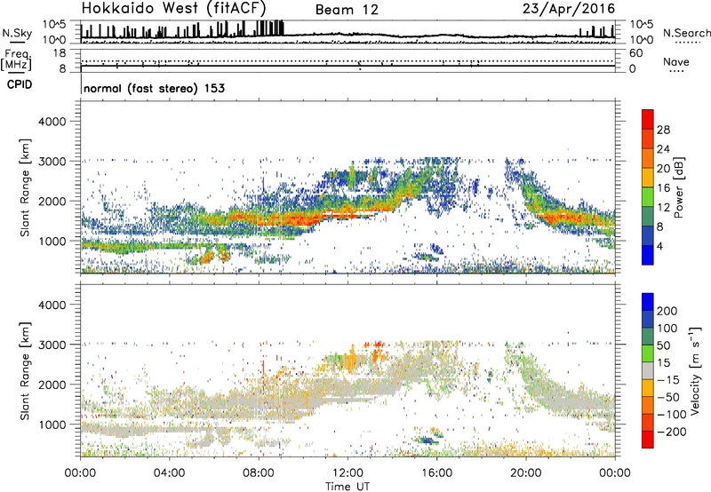Click the date '23/Apr/2016'
711x492 pixels.
click(569, 8)
